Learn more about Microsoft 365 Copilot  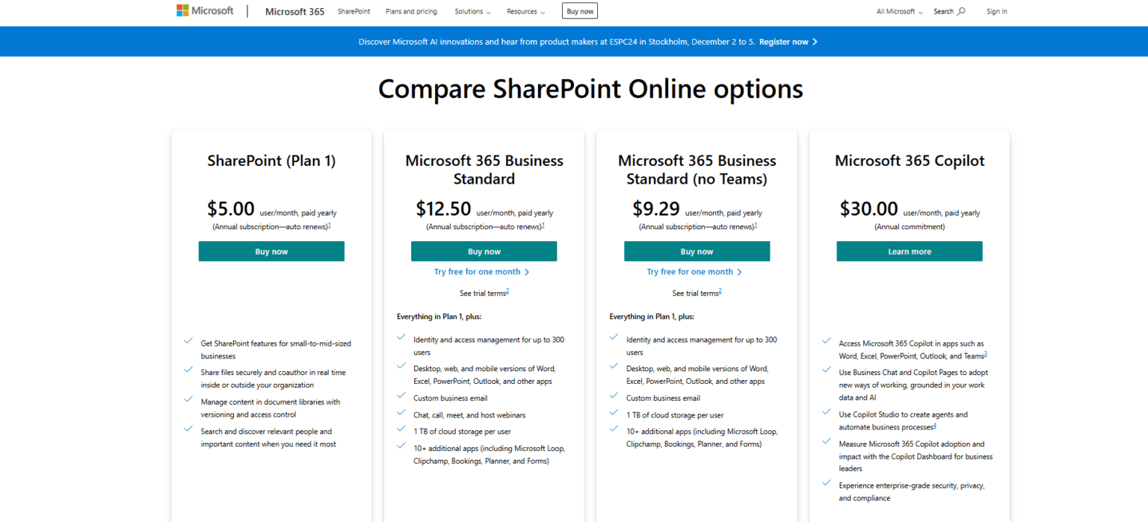909,251
